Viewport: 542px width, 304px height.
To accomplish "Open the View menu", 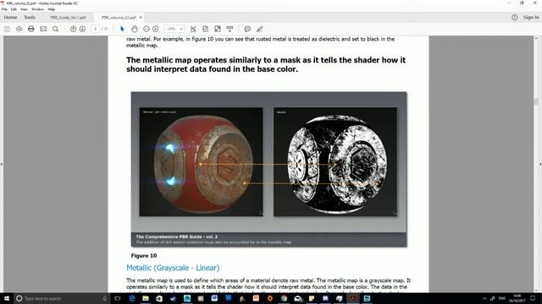I will pyautogui.click(x=25, y=9).
